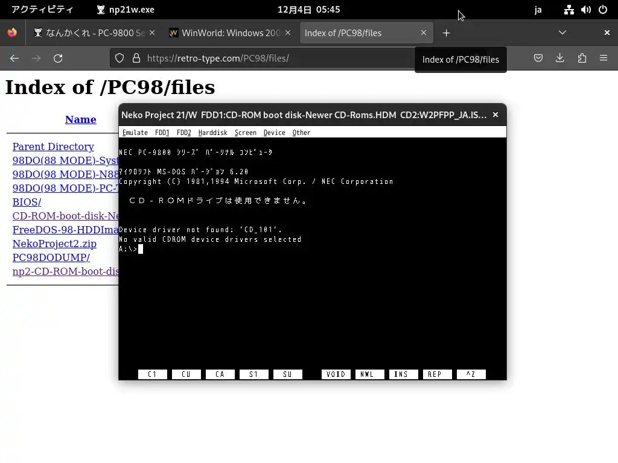
Task: Expand the list all tabs chevron
Action: [x=562, y=33]
